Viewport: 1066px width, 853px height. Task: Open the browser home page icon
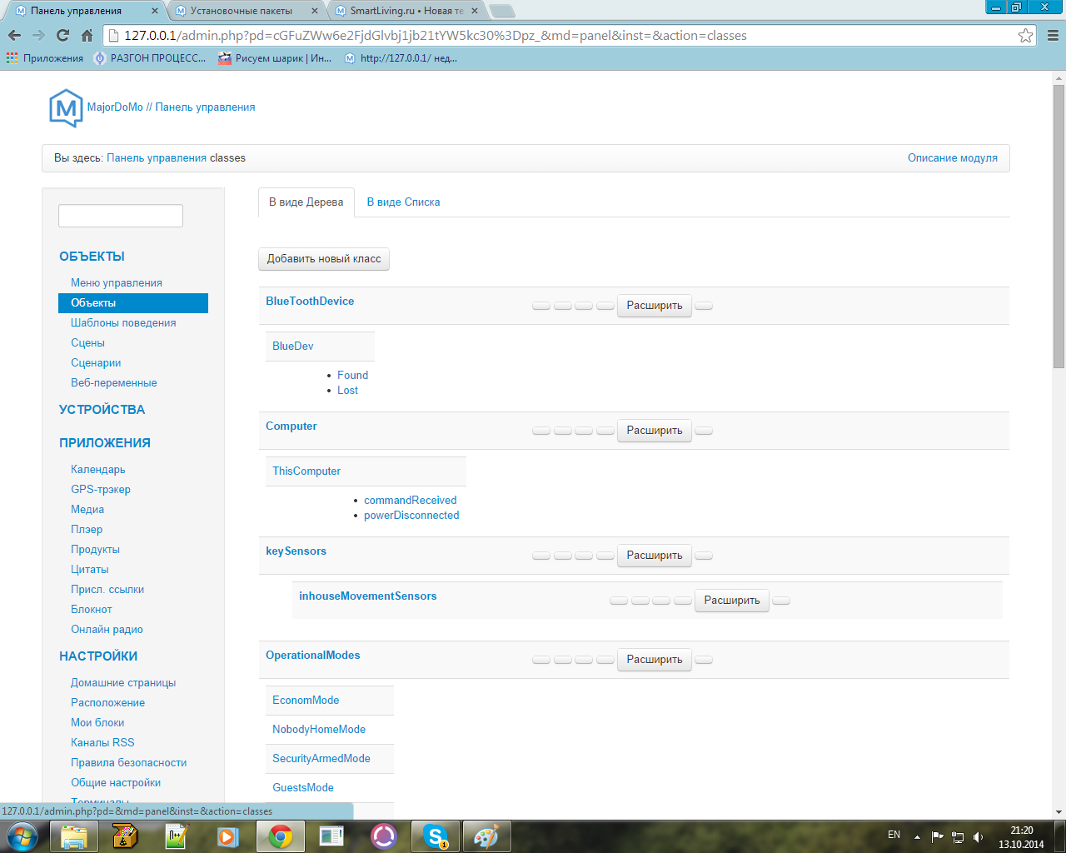(87, 35)
